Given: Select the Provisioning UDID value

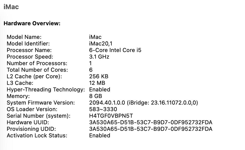Looking at the screenshot, I should (150, 129).
